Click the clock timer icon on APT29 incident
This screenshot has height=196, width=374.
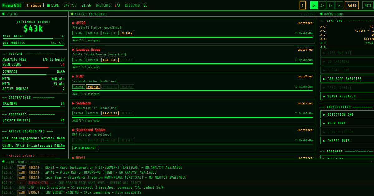click(296, 33)
